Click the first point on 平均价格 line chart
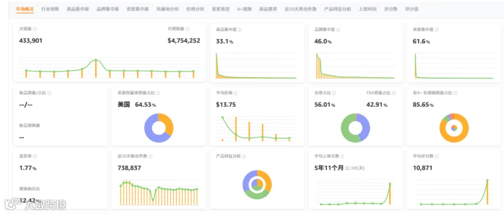This screenshot has height=214, width=504. click(x=222, y=118)
